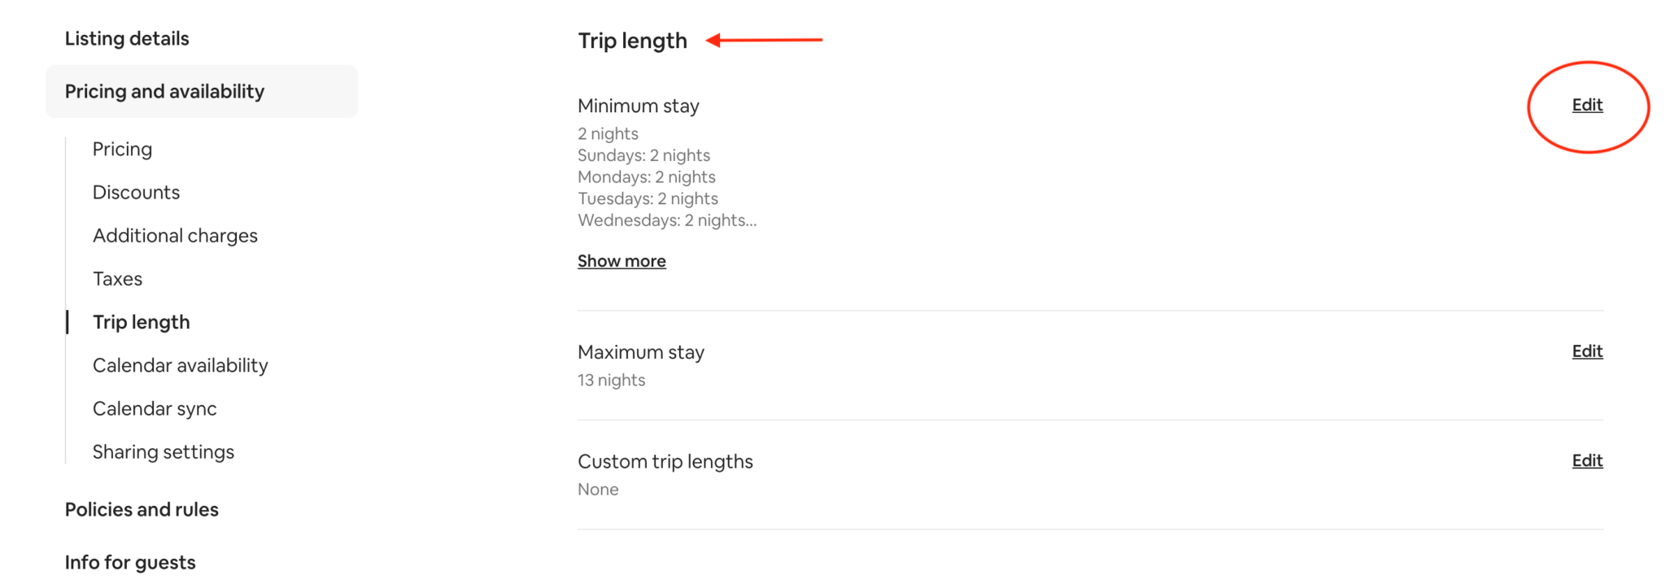
Task: Navigate to Additional charges settings
Action: point(175,235)
